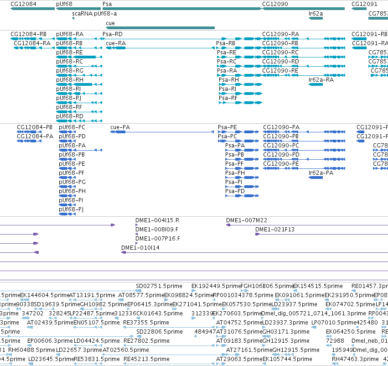Select the CG12090 gene label
Image resolution: width=388 pixels, height=366 pixels.
click(x=275, y=4)
